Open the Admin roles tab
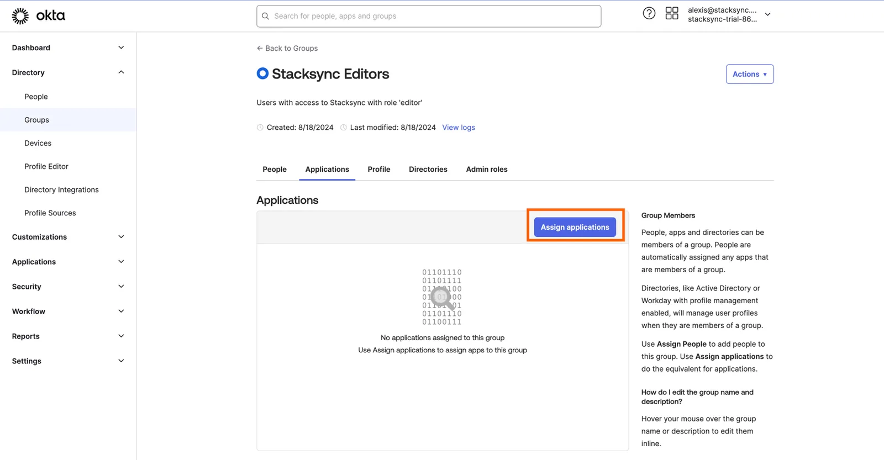This screenshot has height=460, width=884. (487, 170)
